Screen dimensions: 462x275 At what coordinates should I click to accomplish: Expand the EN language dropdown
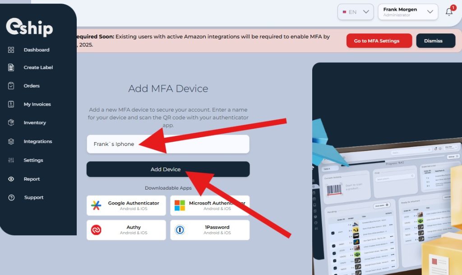(356, 12)
